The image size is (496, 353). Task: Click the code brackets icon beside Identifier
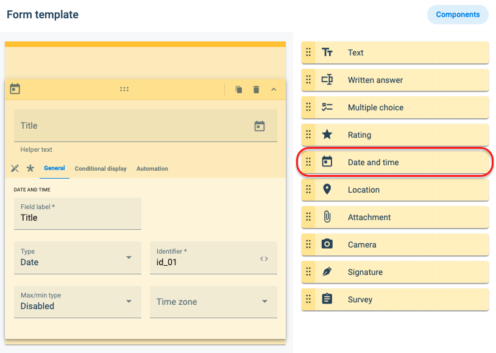(x=264, y=259)
